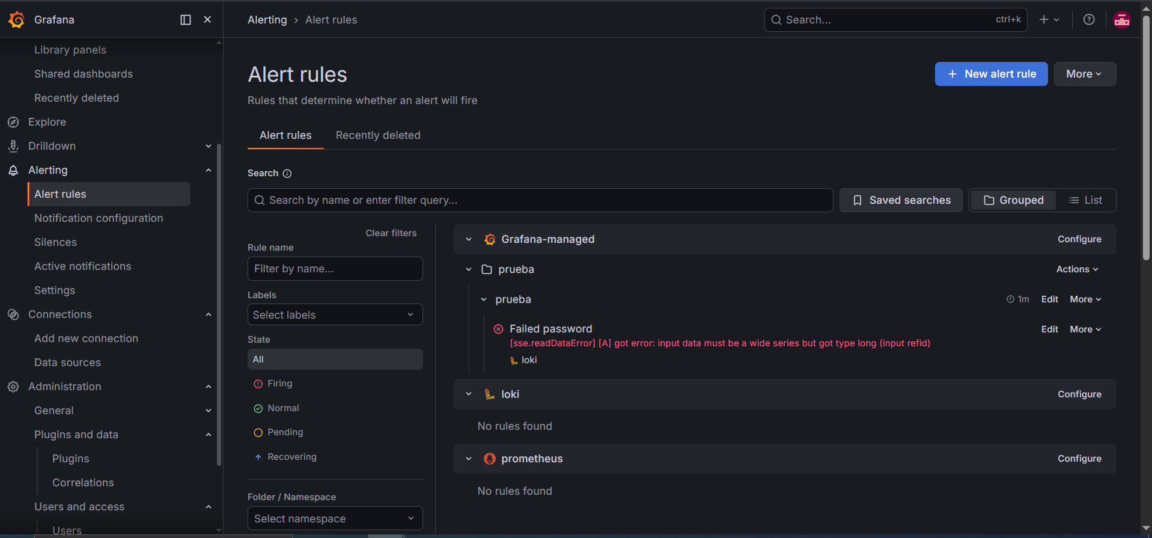Collapse the Grafana-managed rules section

(x=469, y=239)
